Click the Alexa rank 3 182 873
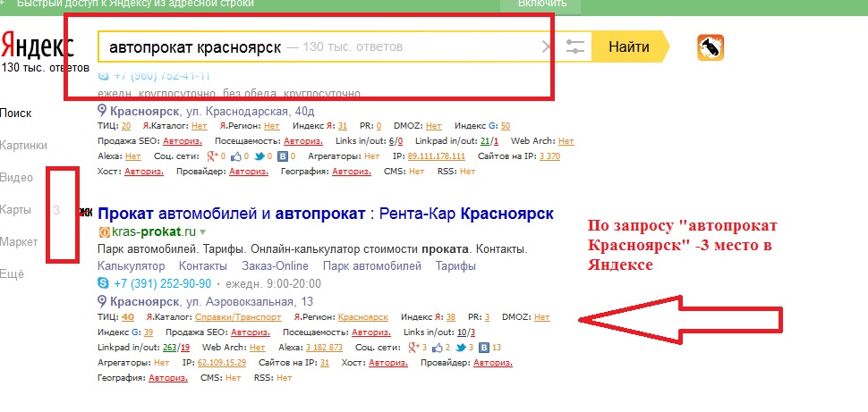Image resolution: width=868 pixels, height=412 pixels. click(324, 348)
